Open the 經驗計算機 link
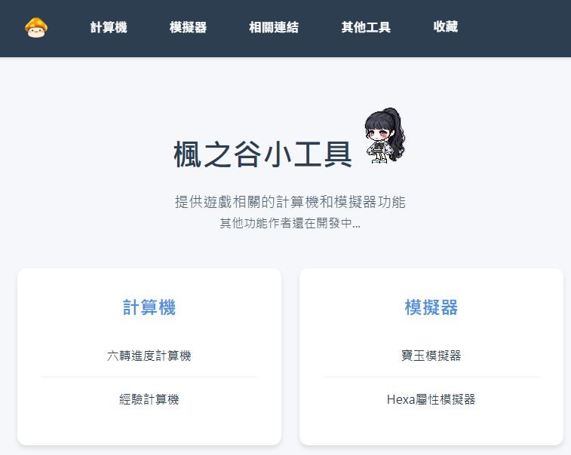This screenshot has width=571, height=455. [x=149, y=399]
